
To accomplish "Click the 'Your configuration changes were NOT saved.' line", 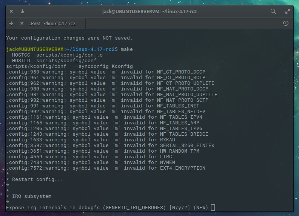I will (69, 38).
